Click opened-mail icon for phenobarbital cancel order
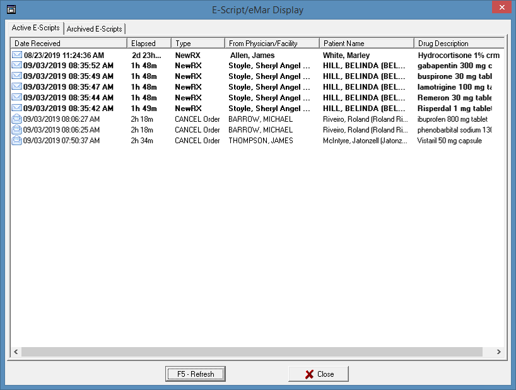The height and width of the screenshot is (390, 516). tap(17, 130)
